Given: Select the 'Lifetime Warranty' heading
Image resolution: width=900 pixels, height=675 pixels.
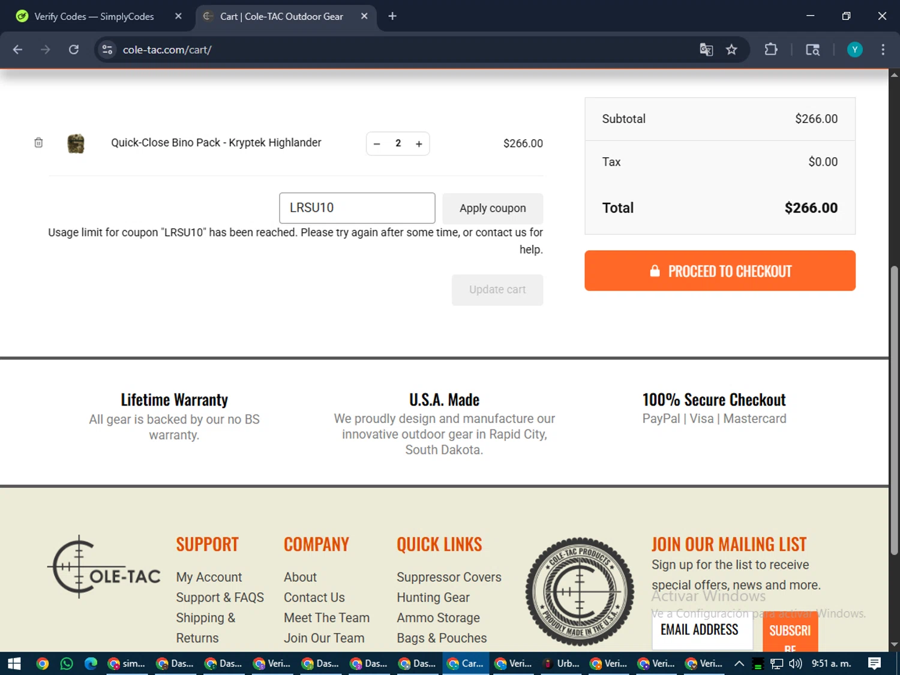Looking at the screenshot, I should coord(174,400).
